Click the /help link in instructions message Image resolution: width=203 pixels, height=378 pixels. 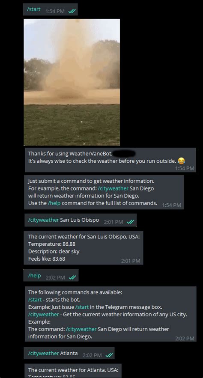pyautogui.click(x=54, y=203)
